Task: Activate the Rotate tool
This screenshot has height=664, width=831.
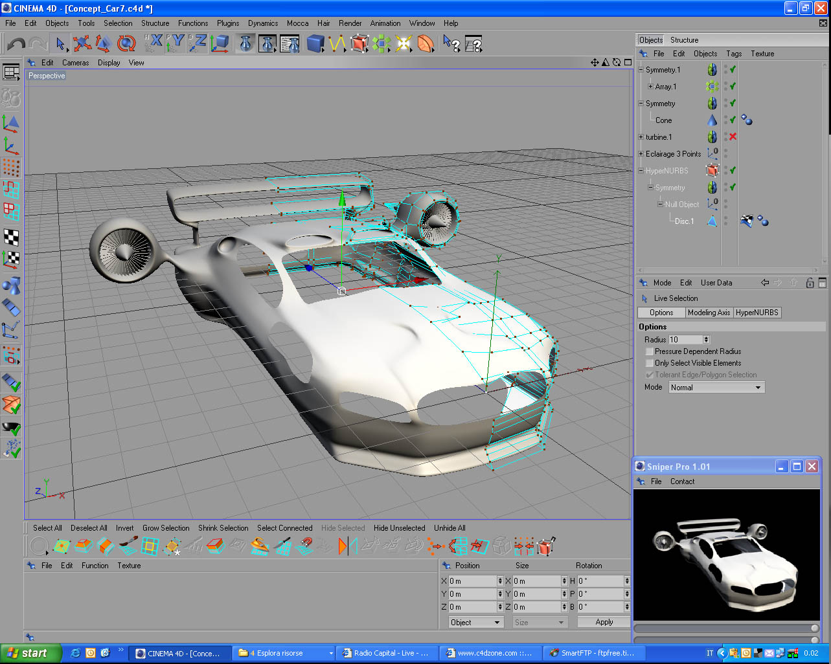Action: [127, 43]
